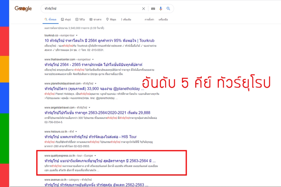Clear the search box with X icon
This screenshot has width=281, height=187.
tap(143, 8)
